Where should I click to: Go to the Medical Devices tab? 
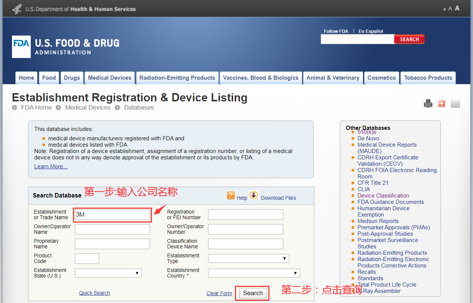(x=110, y=78)
